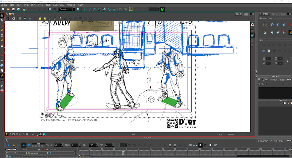Select the Translate tool in top toolbar
Image resolution: width=292 pixels, height=158 pixels.
[84, 9]
